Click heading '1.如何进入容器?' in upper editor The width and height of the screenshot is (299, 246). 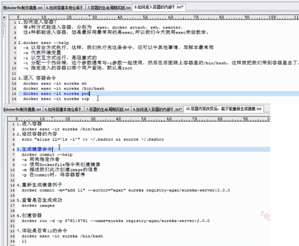pyautogui.click(x=38, y=22)
